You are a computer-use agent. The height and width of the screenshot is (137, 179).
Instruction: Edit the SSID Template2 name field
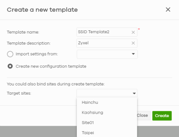[104, 32]
